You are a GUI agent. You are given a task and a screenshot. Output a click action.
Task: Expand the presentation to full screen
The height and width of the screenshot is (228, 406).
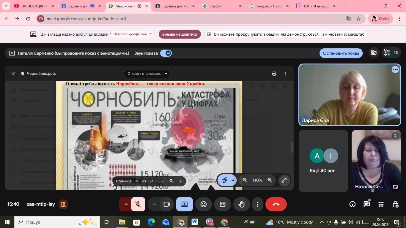pyautogui.click(x=284, y=180)
